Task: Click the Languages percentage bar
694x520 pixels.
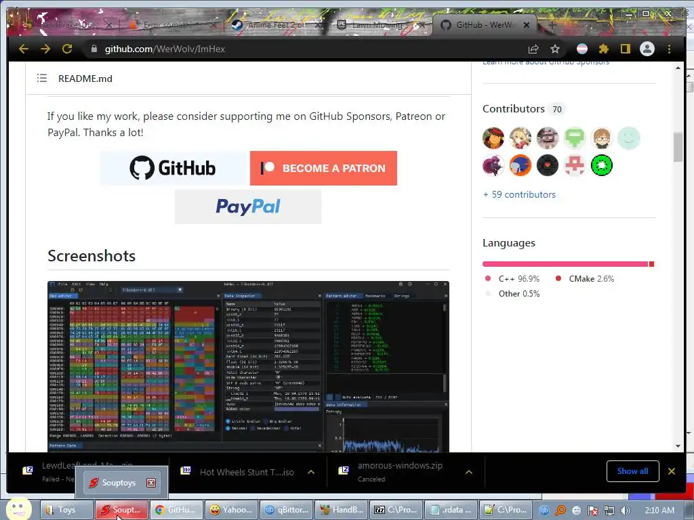Action: (569, 264)
